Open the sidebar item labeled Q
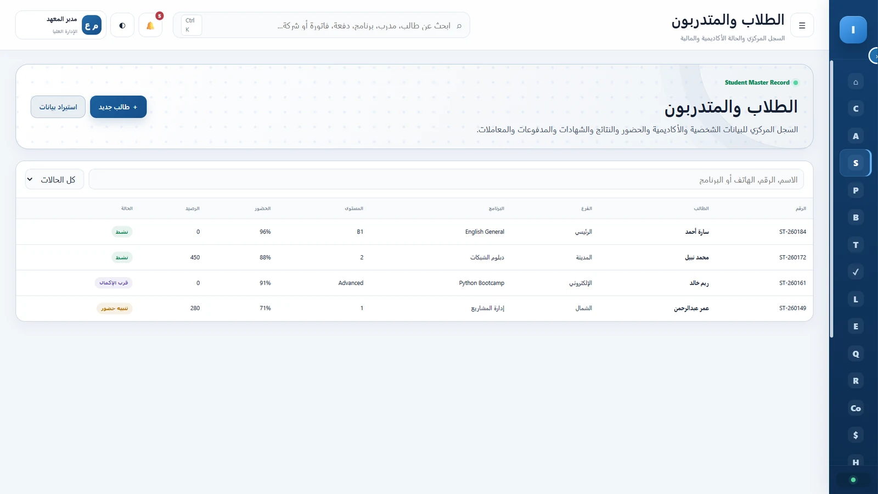This screenshot has width=878, height=494. [x=856, y=353]
